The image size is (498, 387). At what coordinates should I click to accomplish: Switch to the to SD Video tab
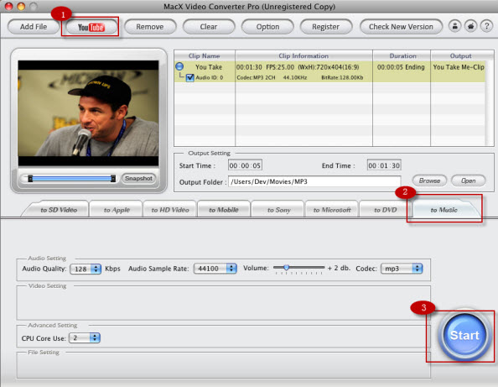pyautogui.click(x=59, y=210)
